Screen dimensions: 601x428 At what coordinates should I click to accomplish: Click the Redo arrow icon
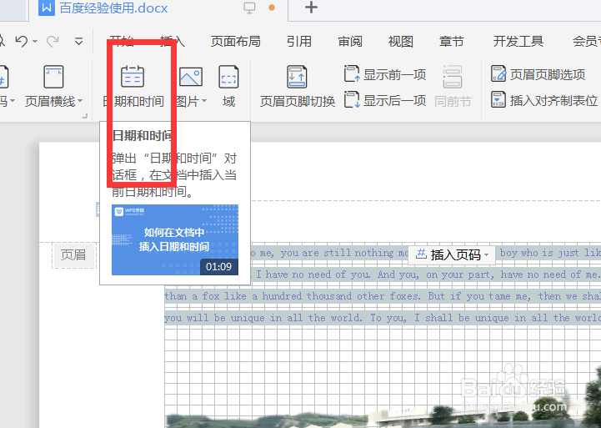point(53,41)
